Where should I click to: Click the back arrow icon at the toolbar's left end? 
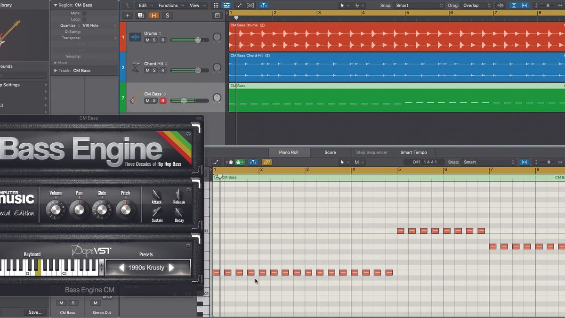pos(127,5)
